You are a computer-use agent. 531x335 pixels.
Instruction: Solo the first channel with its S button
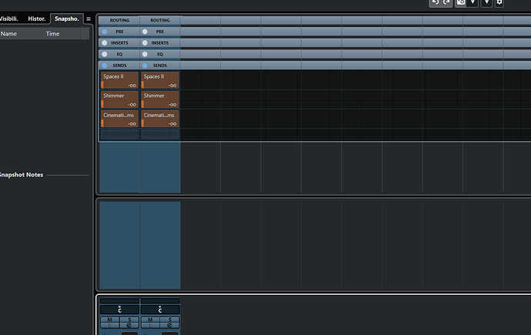click(129, 320)
